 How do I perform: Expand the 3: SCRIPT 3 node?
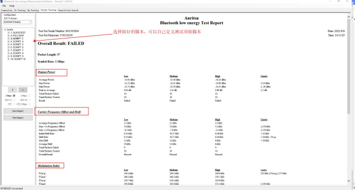click(x=8, y=38)
